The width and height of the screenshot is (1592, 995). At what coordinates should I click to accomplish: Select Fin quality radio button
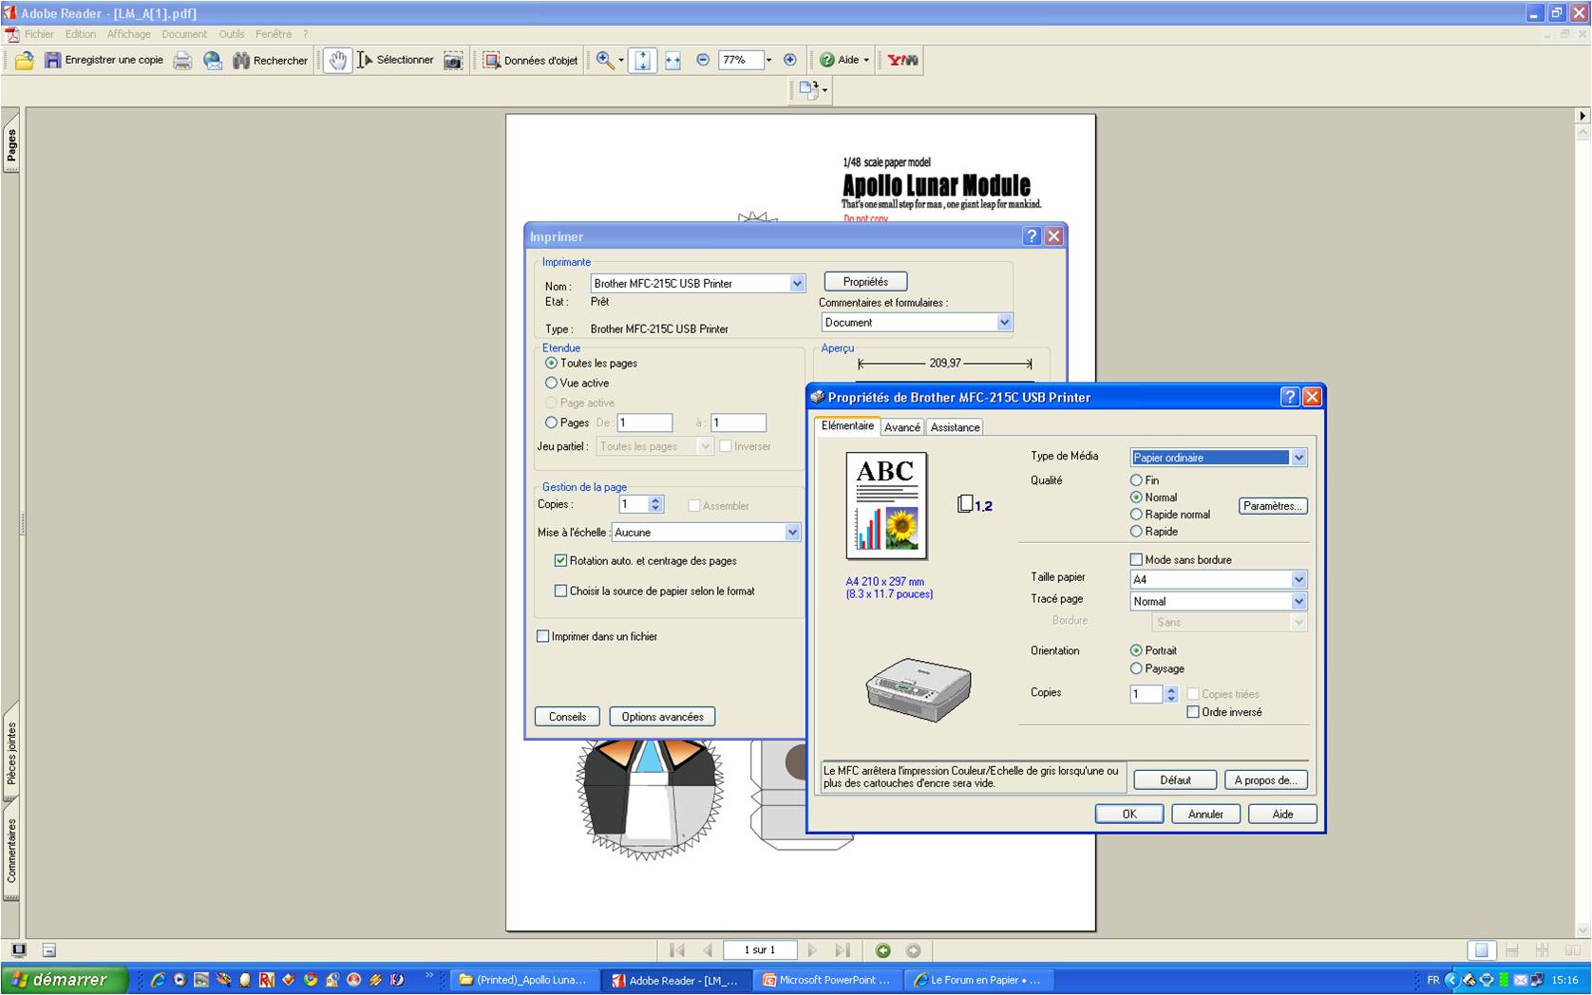click(1136, 480)
